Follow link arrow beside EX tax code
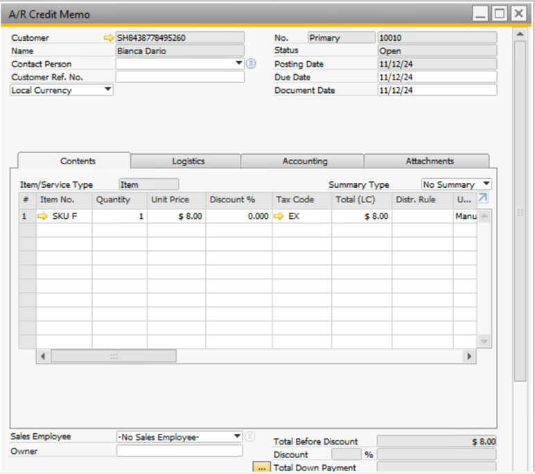Image resolution: width=535 pixels, height=474 pixels. pyautogui.click(x=279, y=216)
